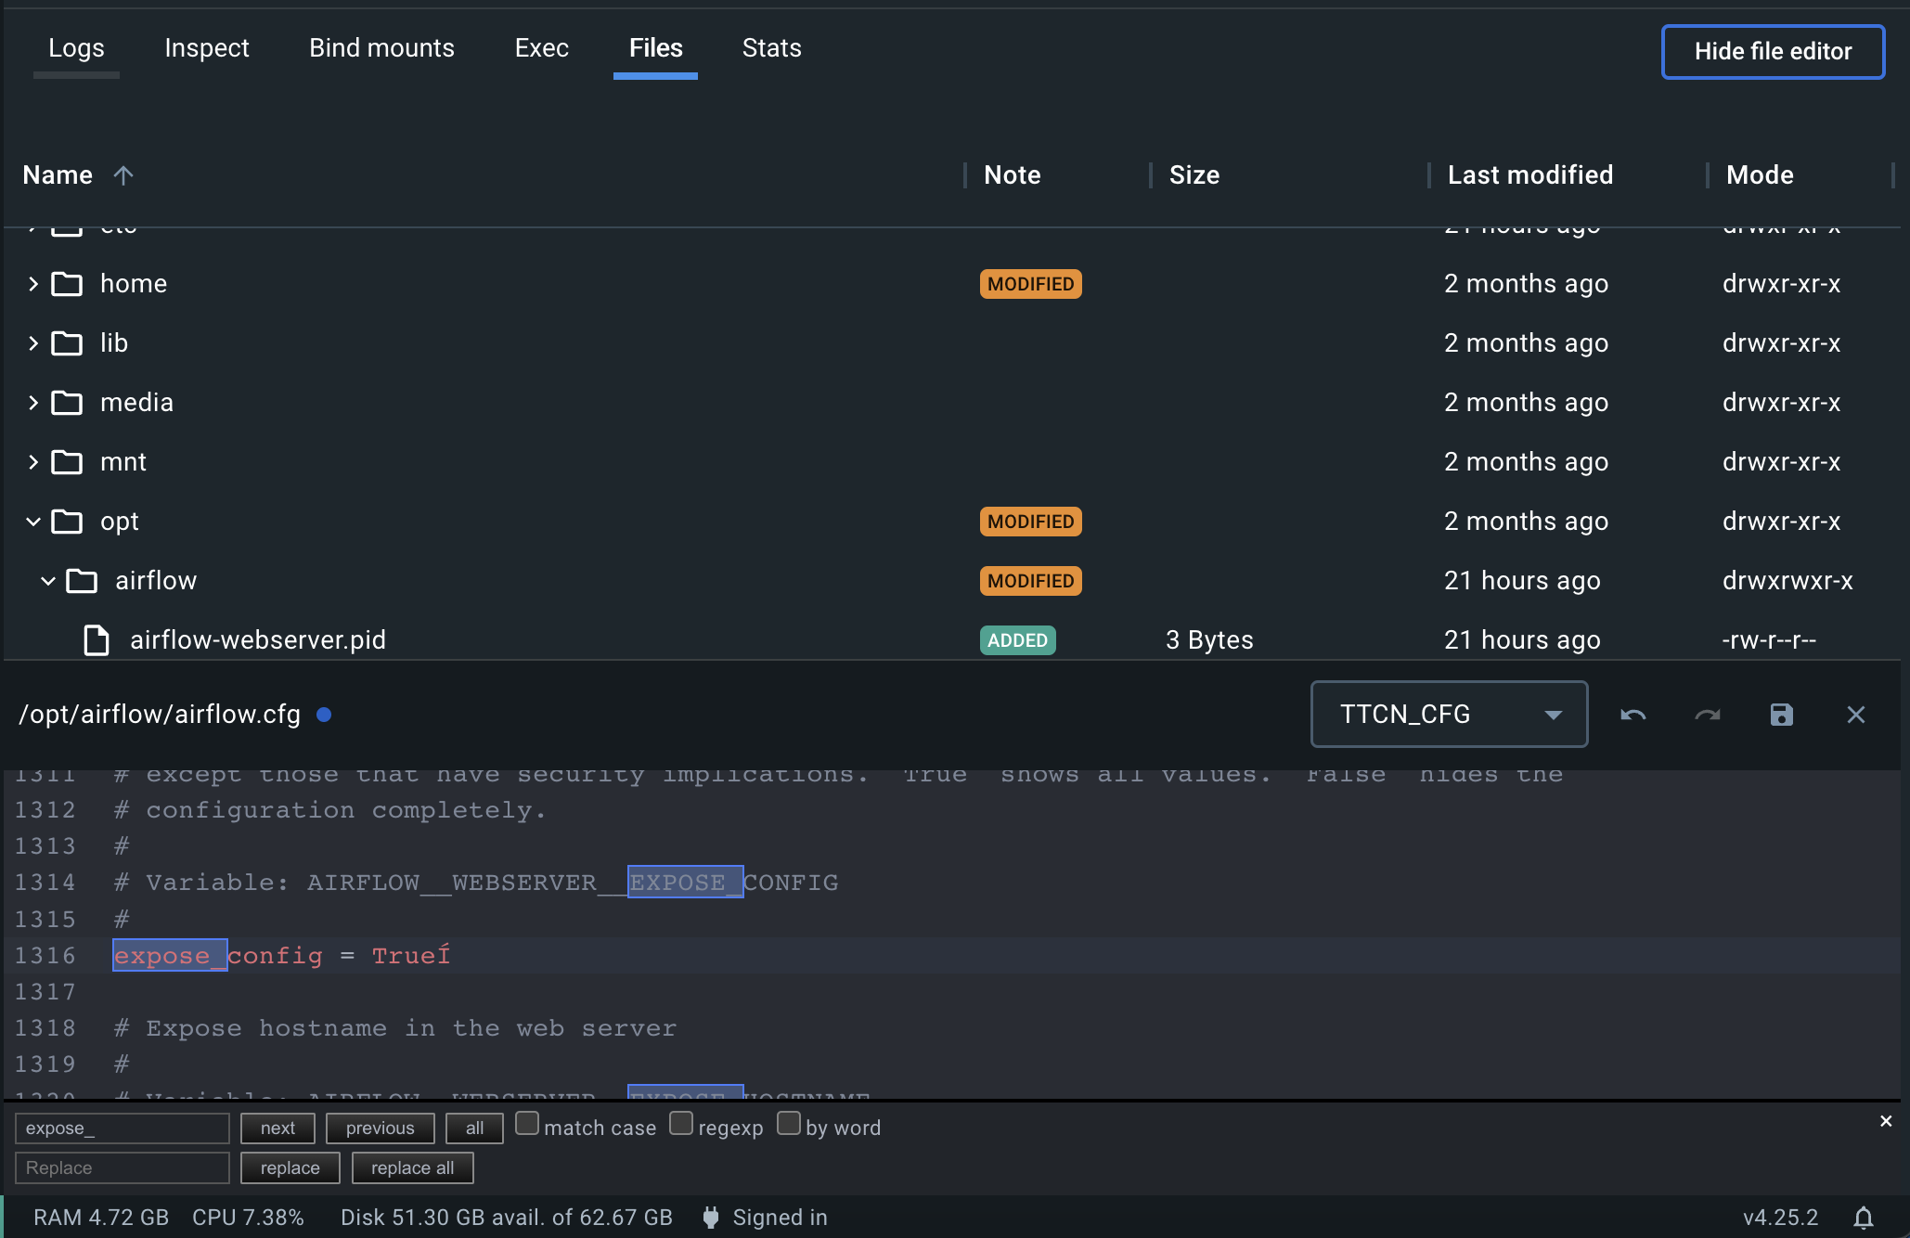Click the sort arrow next to Name
Viewport: 1910px width, 1238px height.
click(x=123, y=174)
